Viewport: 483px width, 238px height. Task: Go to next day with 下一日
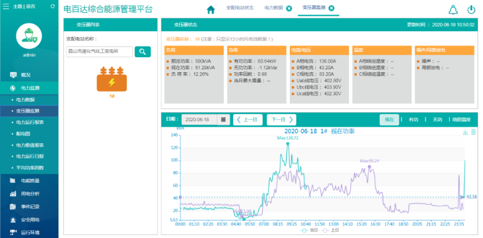click(x=281, y=120)
